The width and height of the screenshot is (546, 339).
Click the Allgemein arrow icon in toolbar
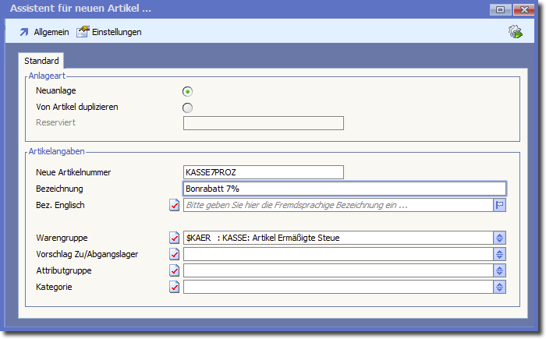coord(23,32)
